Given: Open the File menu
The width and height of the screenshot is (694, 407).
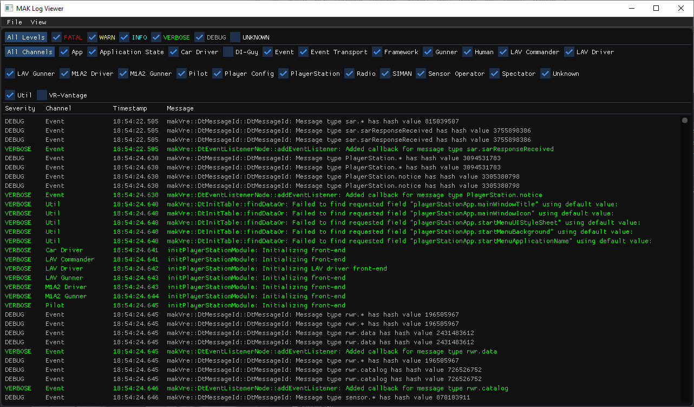Looking at the screenshot, I should point(15,22).
